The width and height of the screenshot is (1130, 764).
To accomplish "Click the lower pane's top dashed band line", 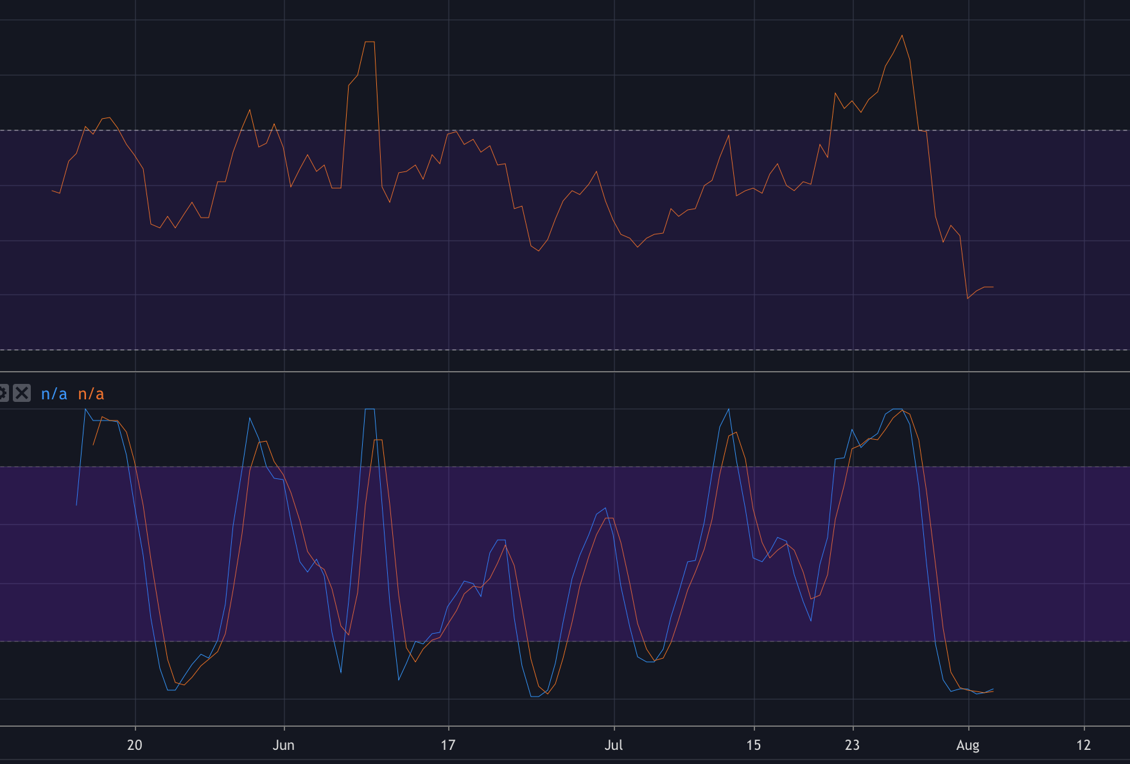I will point(565,467).
